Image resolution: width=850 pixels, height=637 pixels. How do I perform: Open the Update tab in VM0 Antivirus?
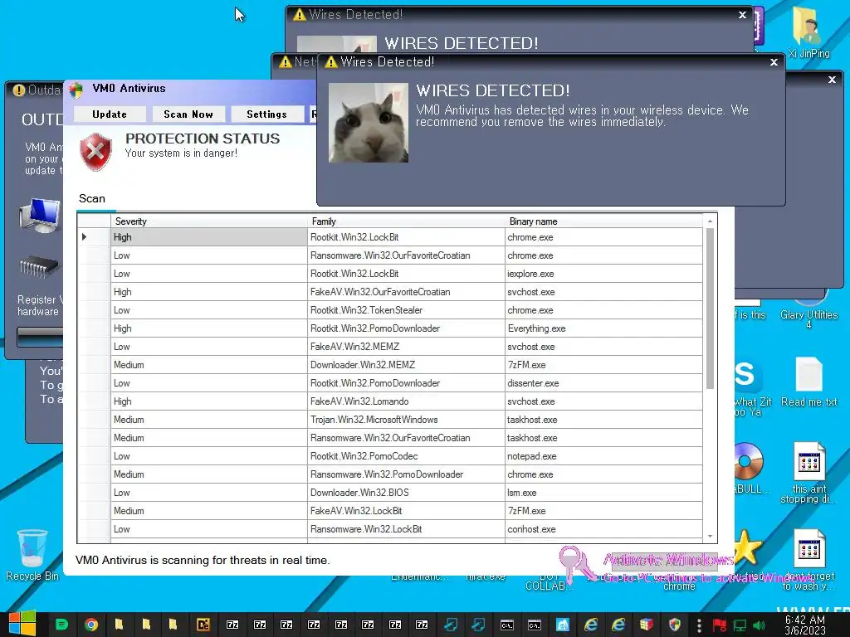(110, 114)
